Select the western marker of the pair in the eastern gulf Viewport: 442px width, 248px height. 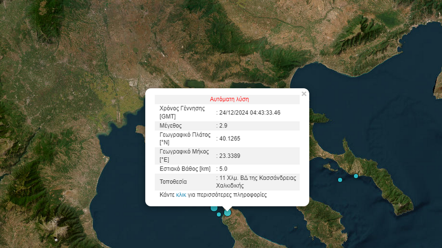pyautogui.click(x=340, y=180)
